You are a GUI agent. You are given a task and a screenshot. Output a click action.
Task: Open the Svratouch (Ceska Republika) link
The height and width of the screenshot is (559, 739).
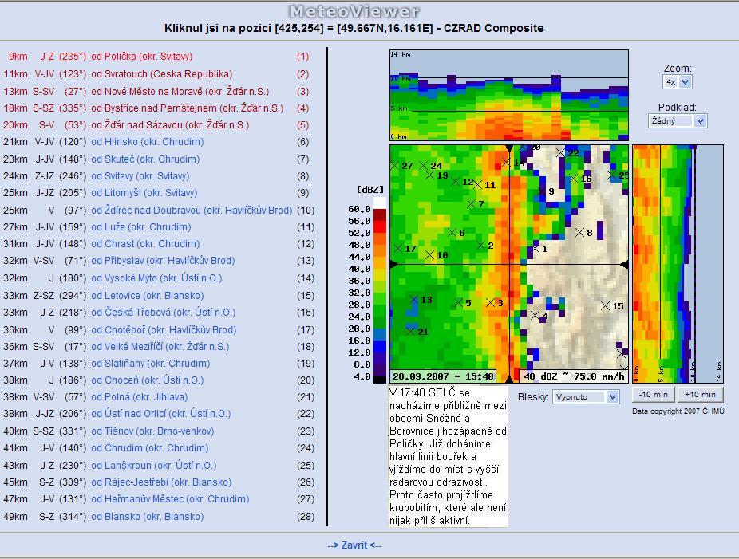pos(162,74)
